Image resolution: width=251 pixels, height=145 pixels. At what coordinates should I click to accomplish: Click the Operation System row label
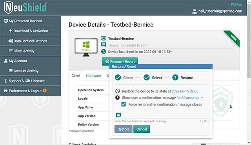pyautogui.click(x=91, y=90)
